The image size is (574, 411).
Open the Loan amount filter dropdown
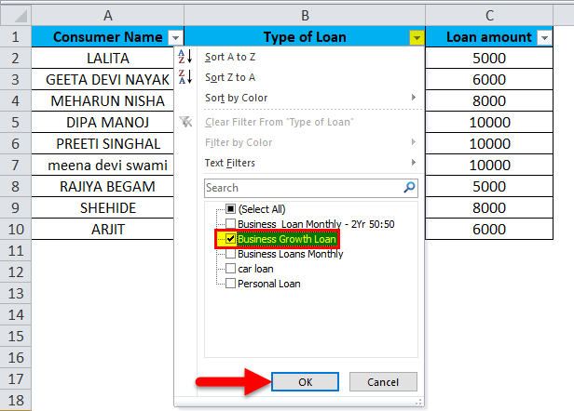544,37
